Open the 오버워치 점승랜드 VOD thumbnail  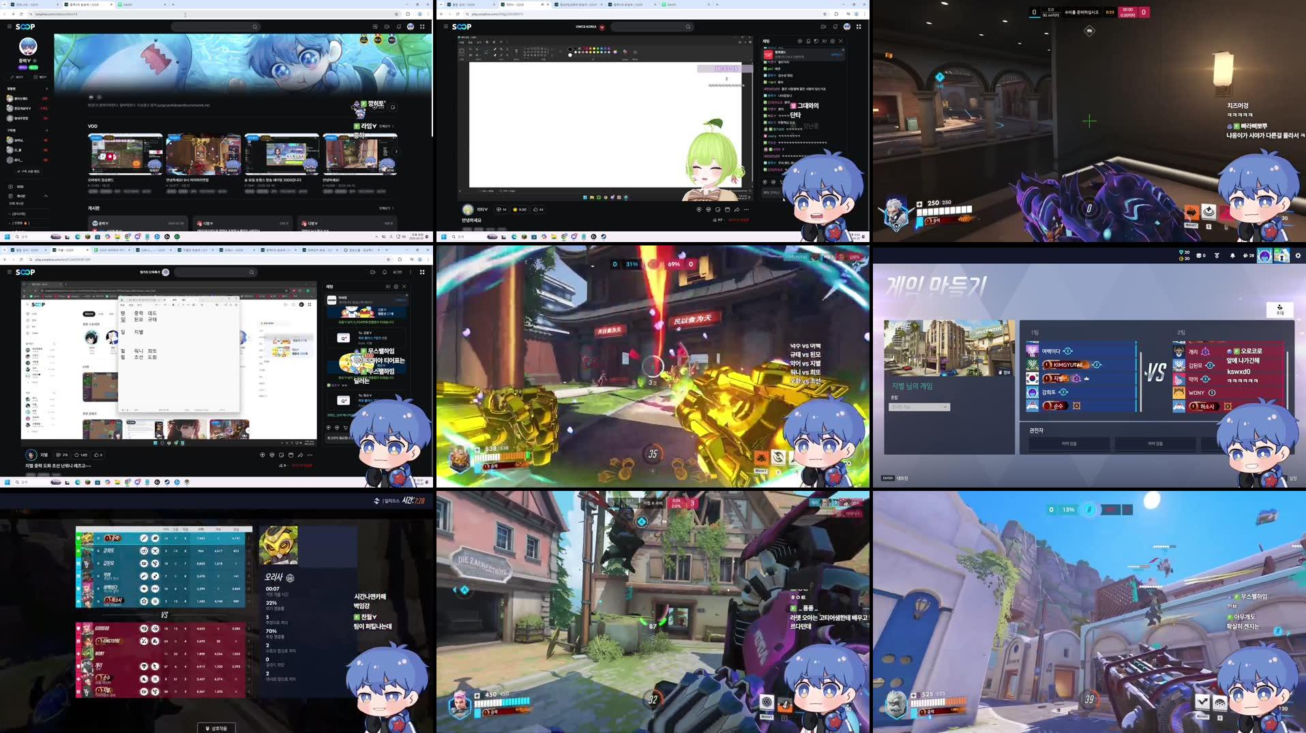[125, 153]
